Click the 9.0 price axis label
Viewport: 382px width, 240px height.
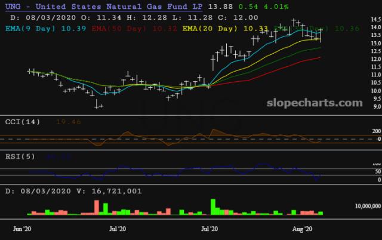377,106
